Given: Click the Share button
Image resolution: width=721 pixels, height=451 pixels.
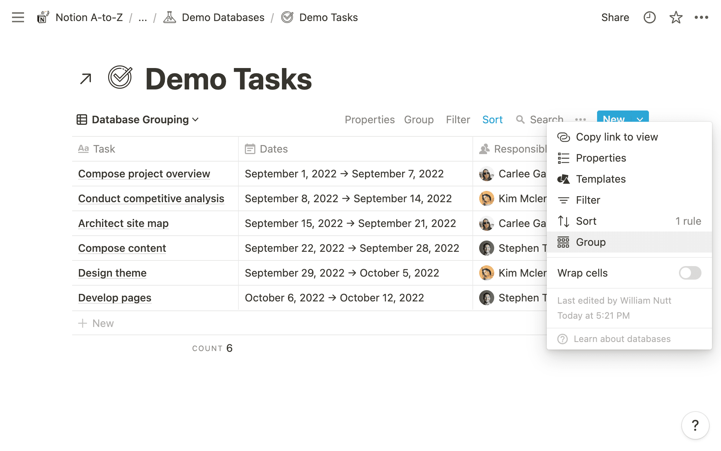Looking at the screenshot, I should [x=615, y=17].
